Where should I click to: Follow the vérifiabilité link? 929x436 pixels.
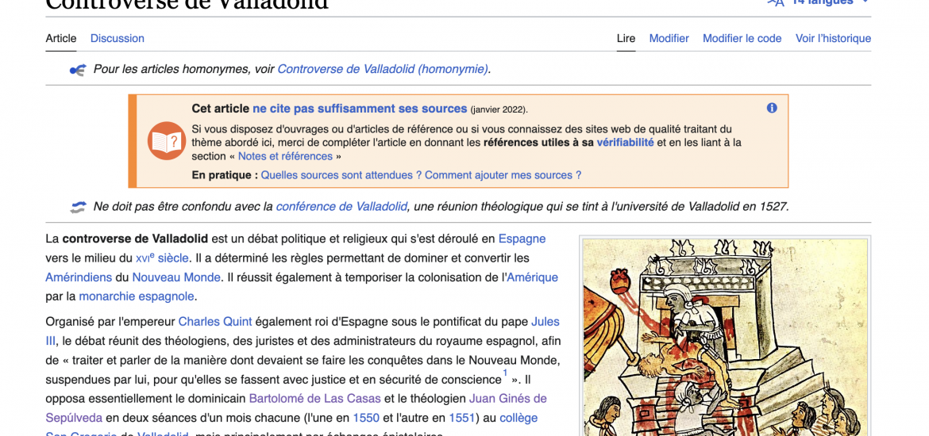tap(625, 143)
